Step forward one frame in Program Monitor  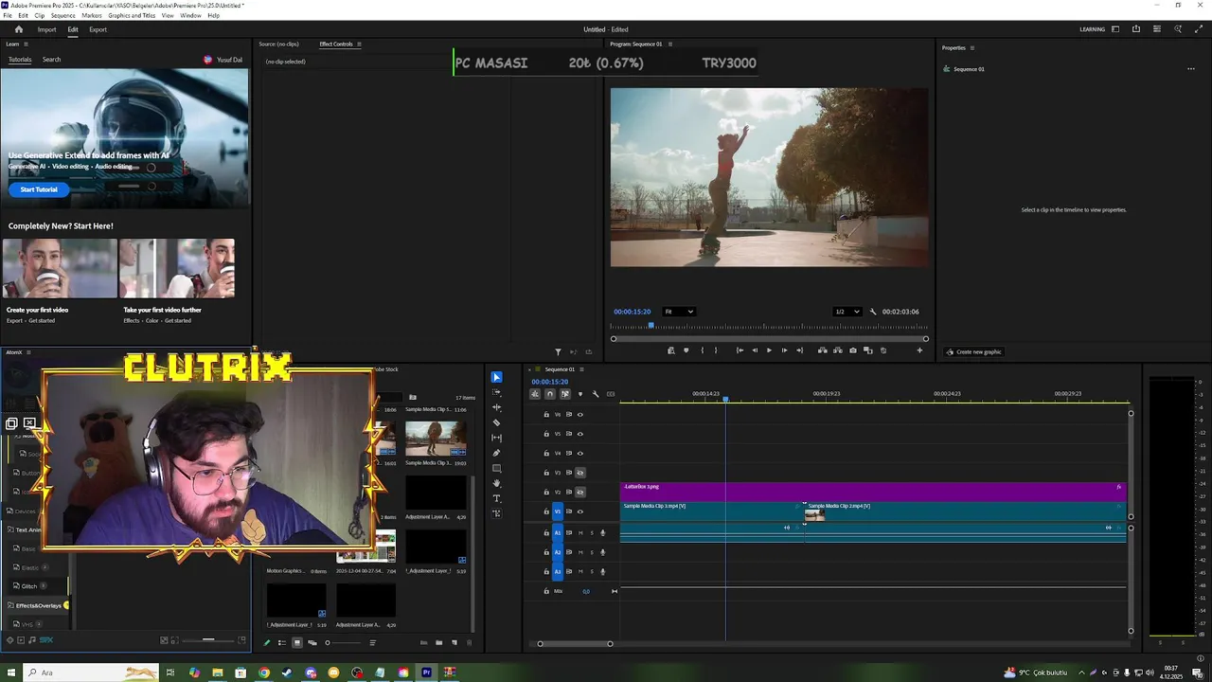(x=783, y=350)
